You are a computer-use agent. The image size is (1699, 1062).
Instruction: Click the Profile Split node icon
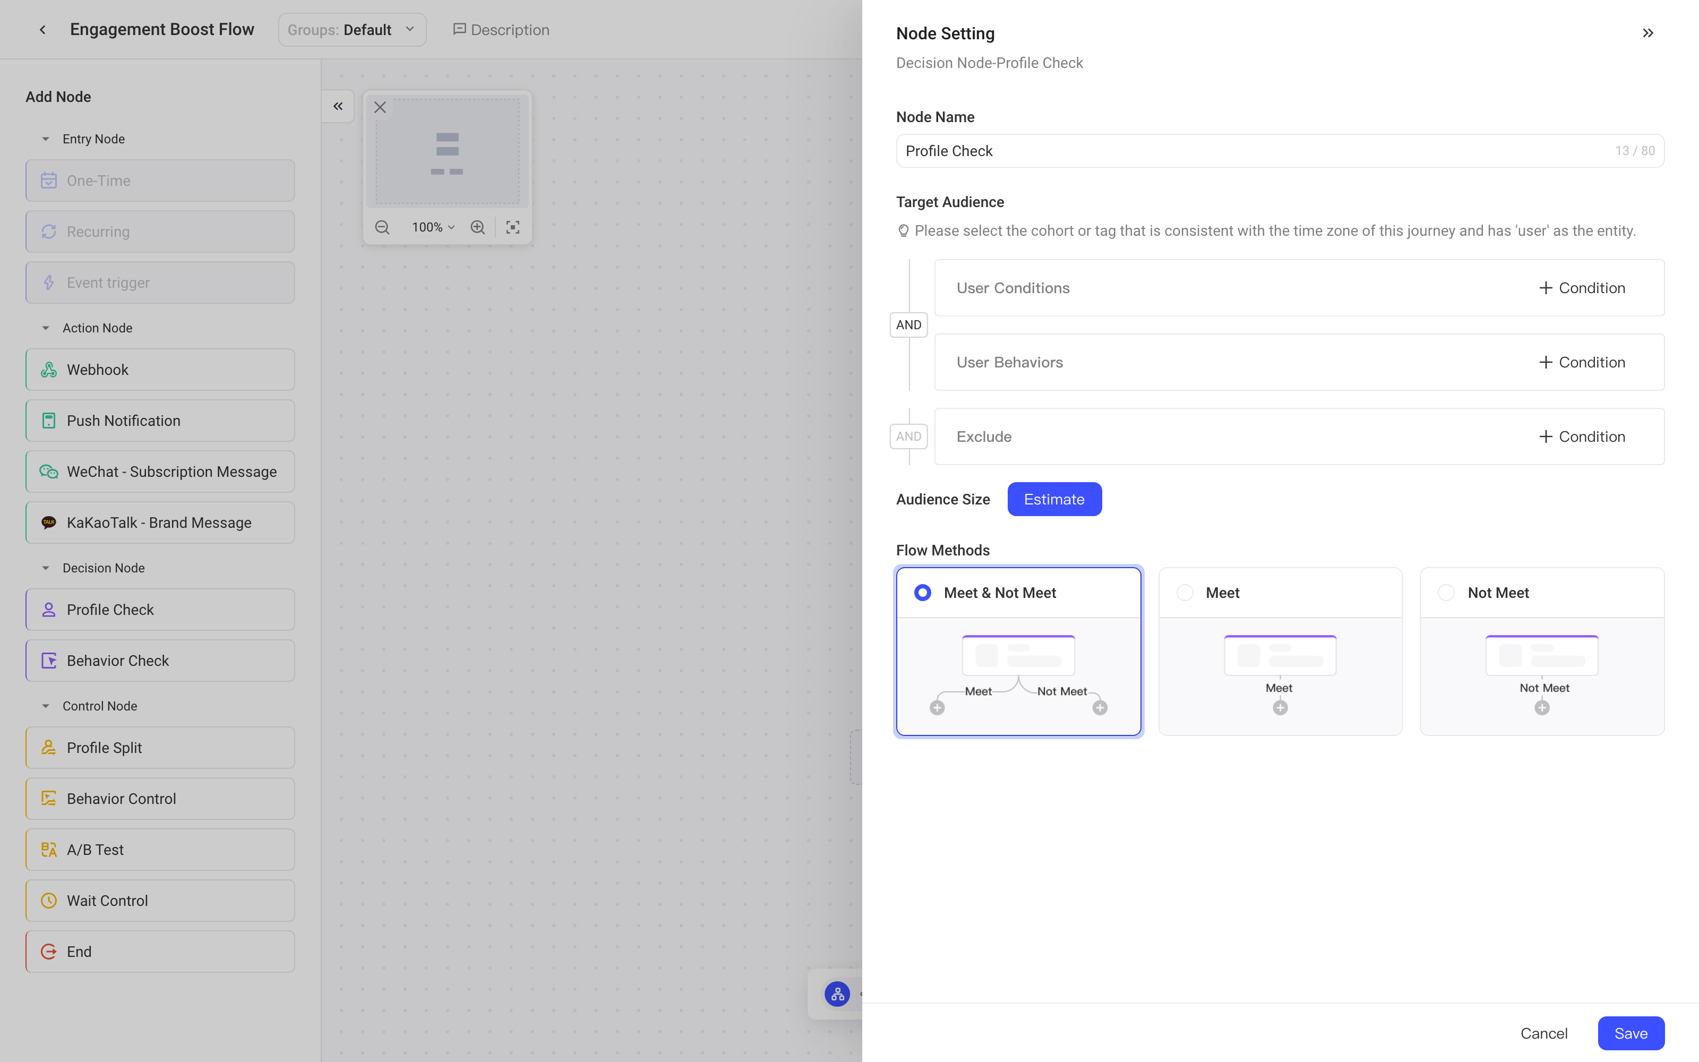pyautogui.click(x=48, y=747)
